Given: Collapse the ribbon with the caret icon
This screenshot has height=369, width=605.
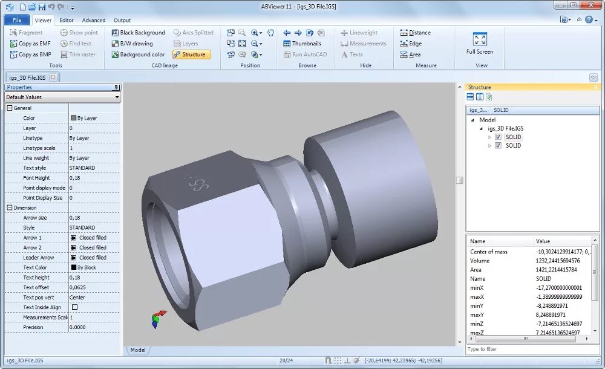Looking at the screenshot, I should (x=579, y=20).
